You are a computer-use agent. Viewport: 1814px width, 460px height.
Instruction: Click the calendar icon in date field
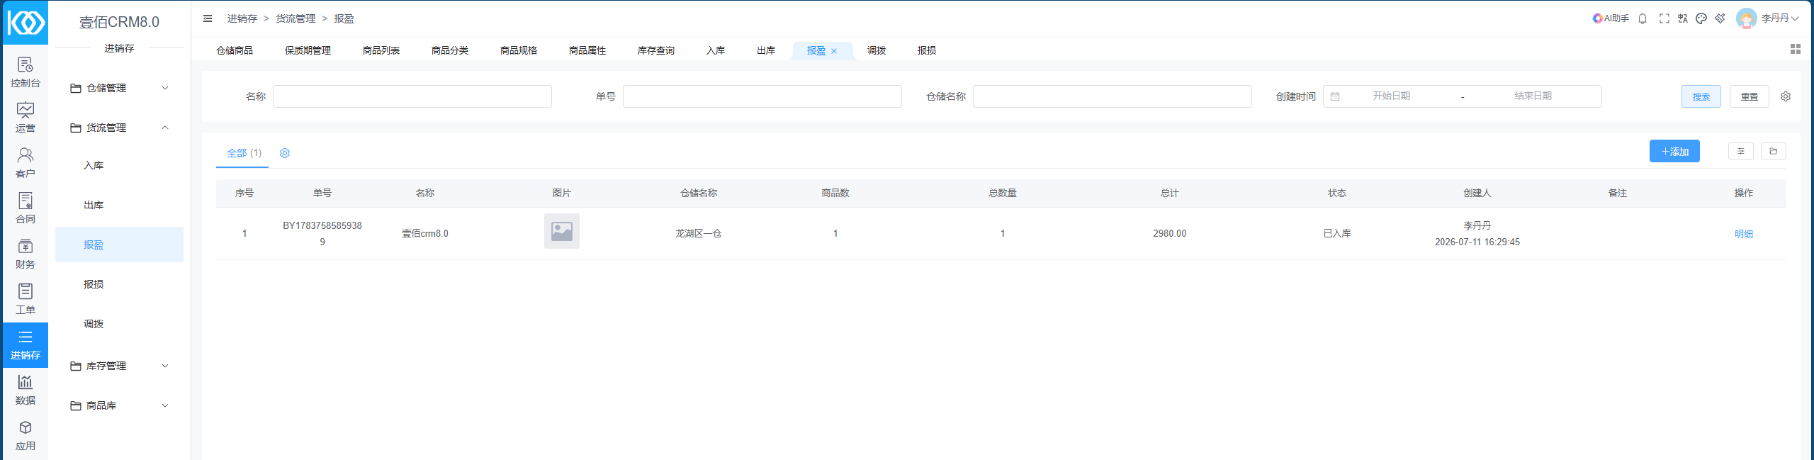(x=1335, y=96)
